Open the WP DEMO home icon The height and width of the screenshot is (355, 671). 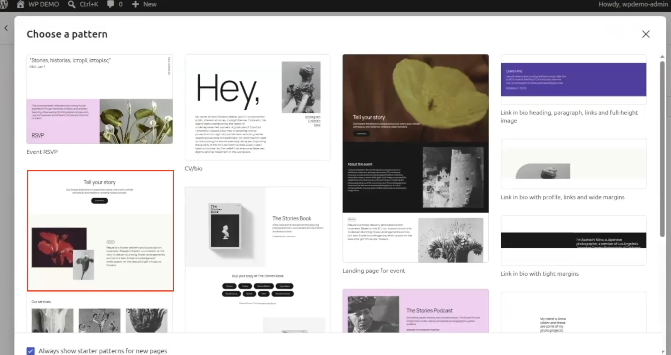click(20, 4)
